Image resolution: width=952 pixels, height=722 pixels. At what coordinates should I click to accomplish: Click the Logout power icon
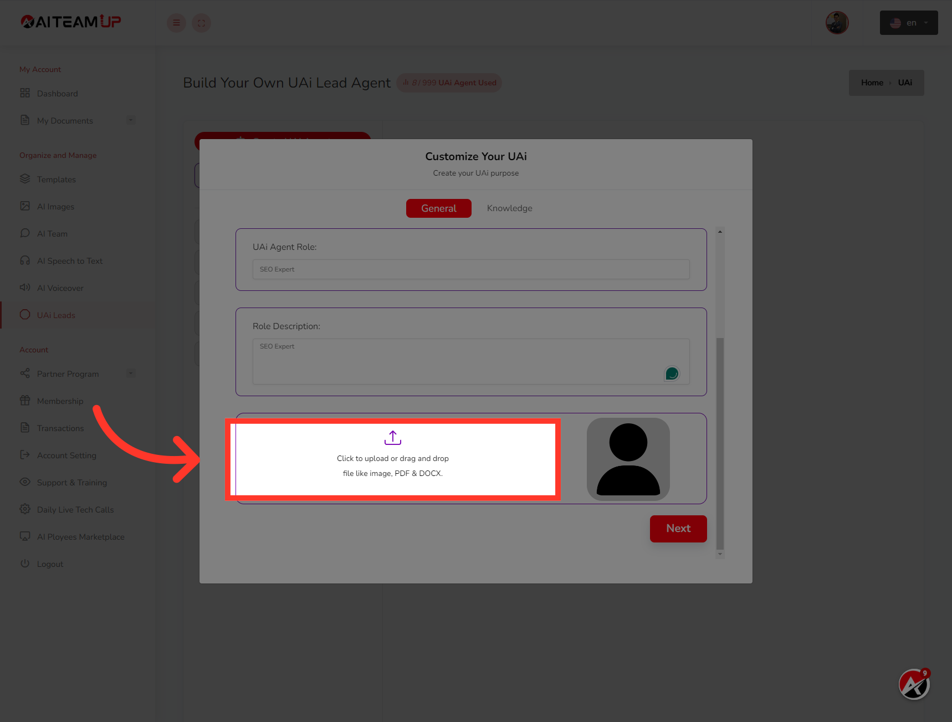tap(25, 564)
